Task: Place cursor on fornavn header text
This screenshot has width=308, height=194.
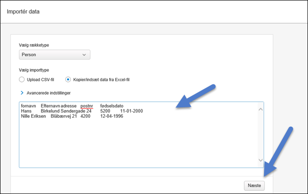Action: [29, 106]
